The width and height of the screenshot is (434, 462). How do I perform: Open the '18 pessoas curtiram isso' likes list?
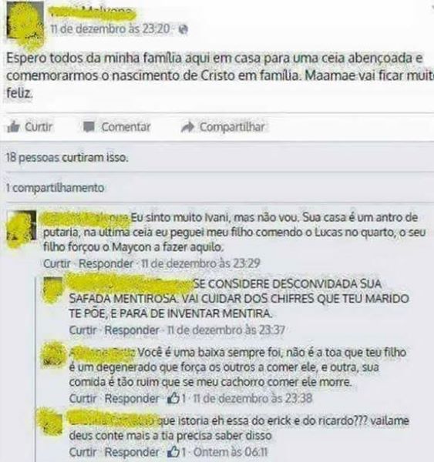67,158
